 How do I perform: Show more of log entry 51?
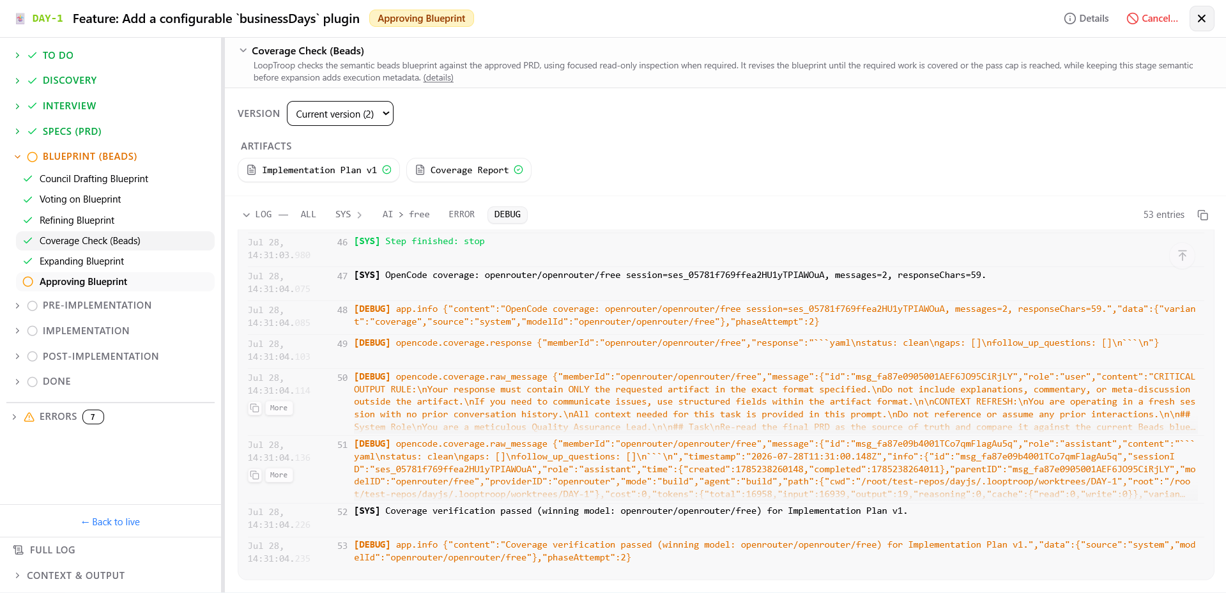coord(279,475)
